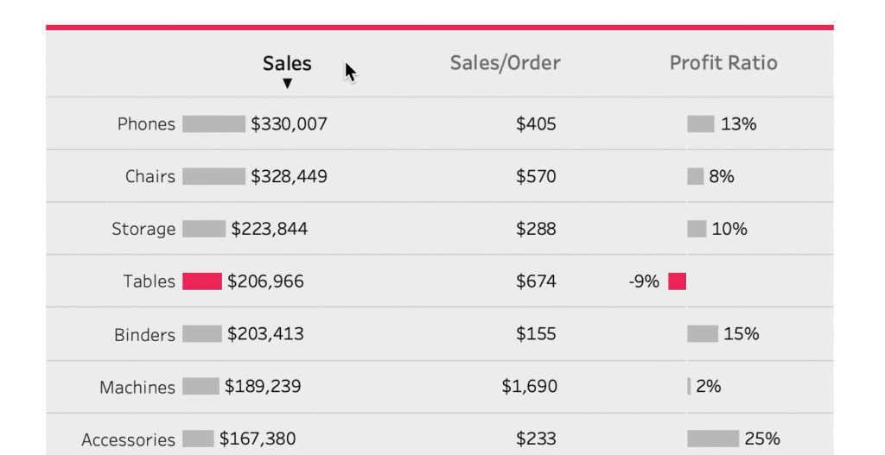The width and height of the screenshot is (885, 455).
Task: Click the gray Phones sales bar
Action: (x=213, y=124)
